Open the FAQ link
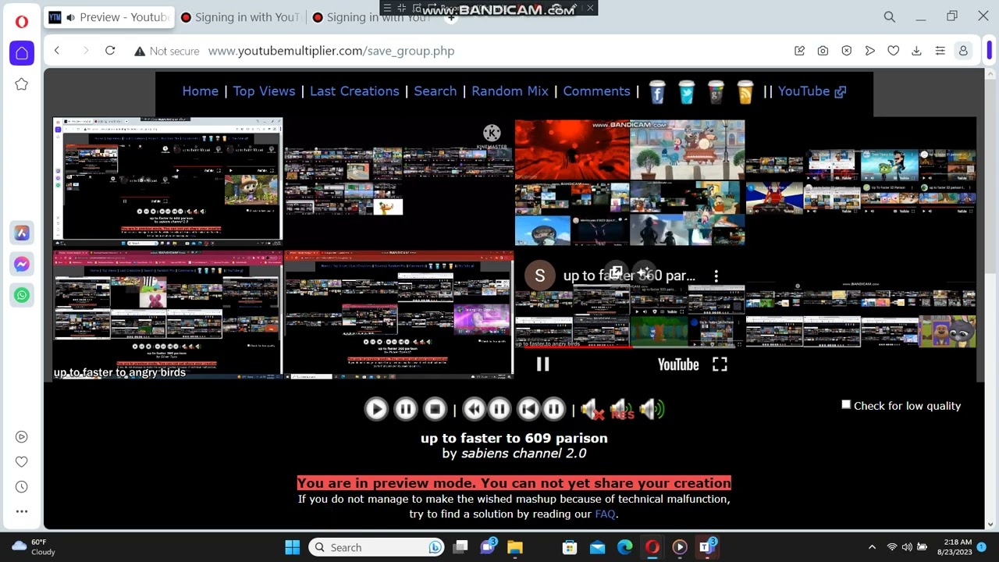 tap(605, 514)
